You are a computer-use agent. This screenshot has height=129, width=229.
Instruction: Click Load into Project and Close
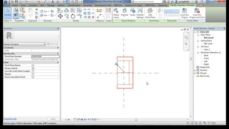[197, 13]
